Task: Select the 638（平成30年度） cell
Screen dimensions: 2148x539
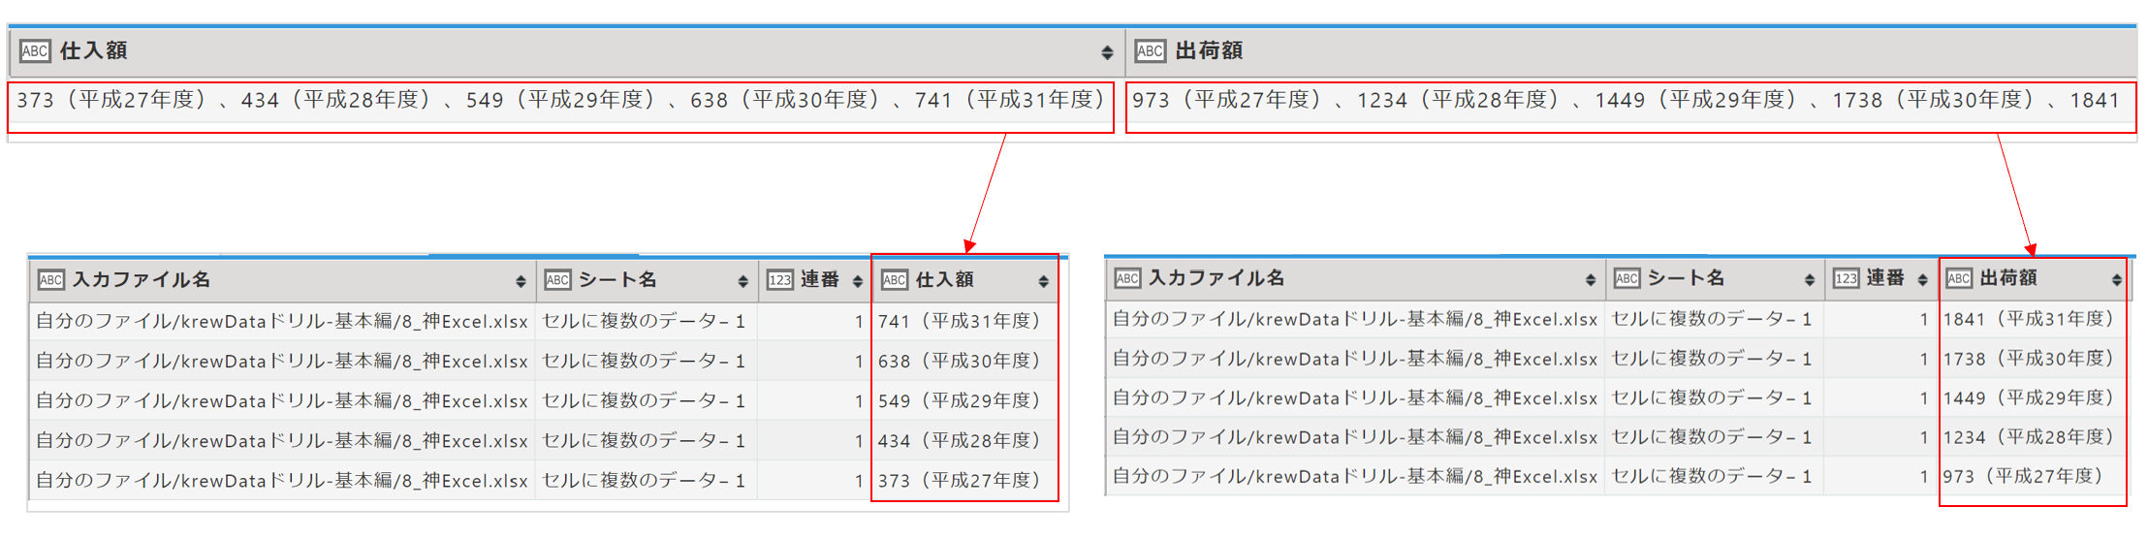Action: pos(965,361)
